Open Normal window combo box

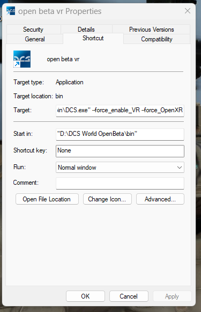click(120, 168)
